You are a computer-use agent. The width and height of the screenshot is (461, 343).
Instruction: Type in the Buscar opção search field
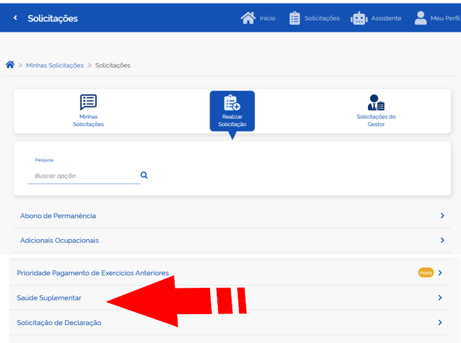tap(83, 176)
